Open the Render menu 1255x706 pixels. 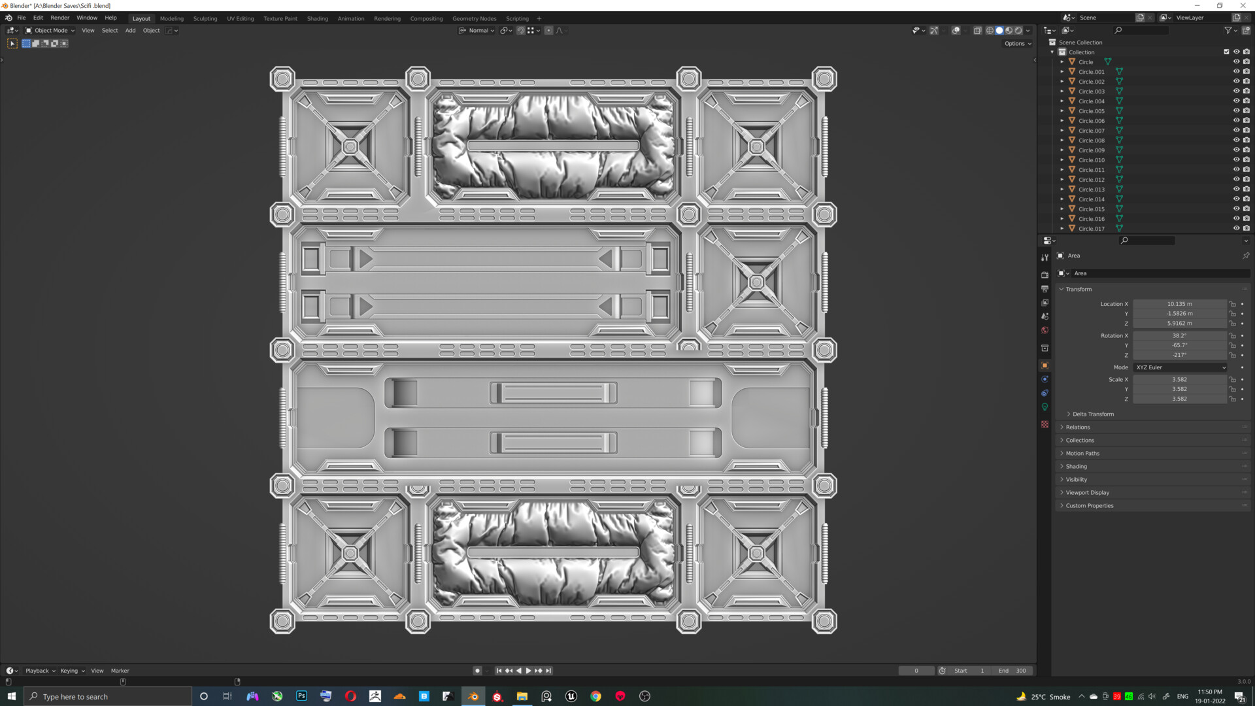tap(59, 18)
